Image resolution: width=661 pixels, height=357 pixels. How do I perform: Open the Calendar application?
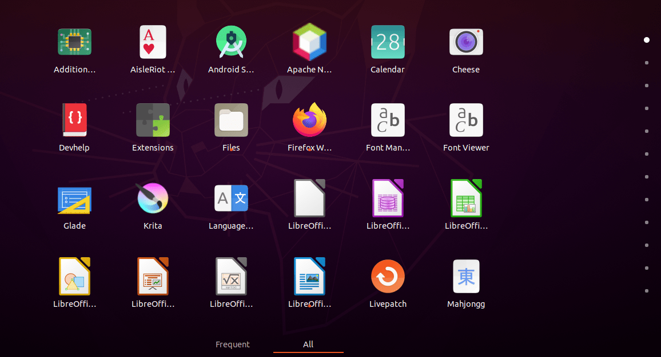tap(388, 42)
